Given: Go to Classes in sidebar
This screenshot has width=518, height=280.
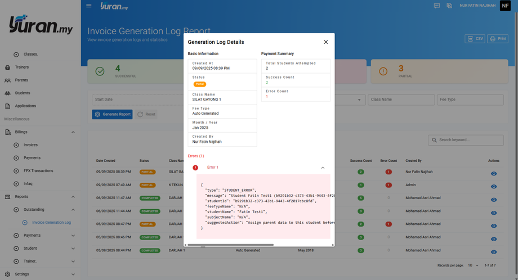Looking at the screenshot, I should [x=30, y=54].
